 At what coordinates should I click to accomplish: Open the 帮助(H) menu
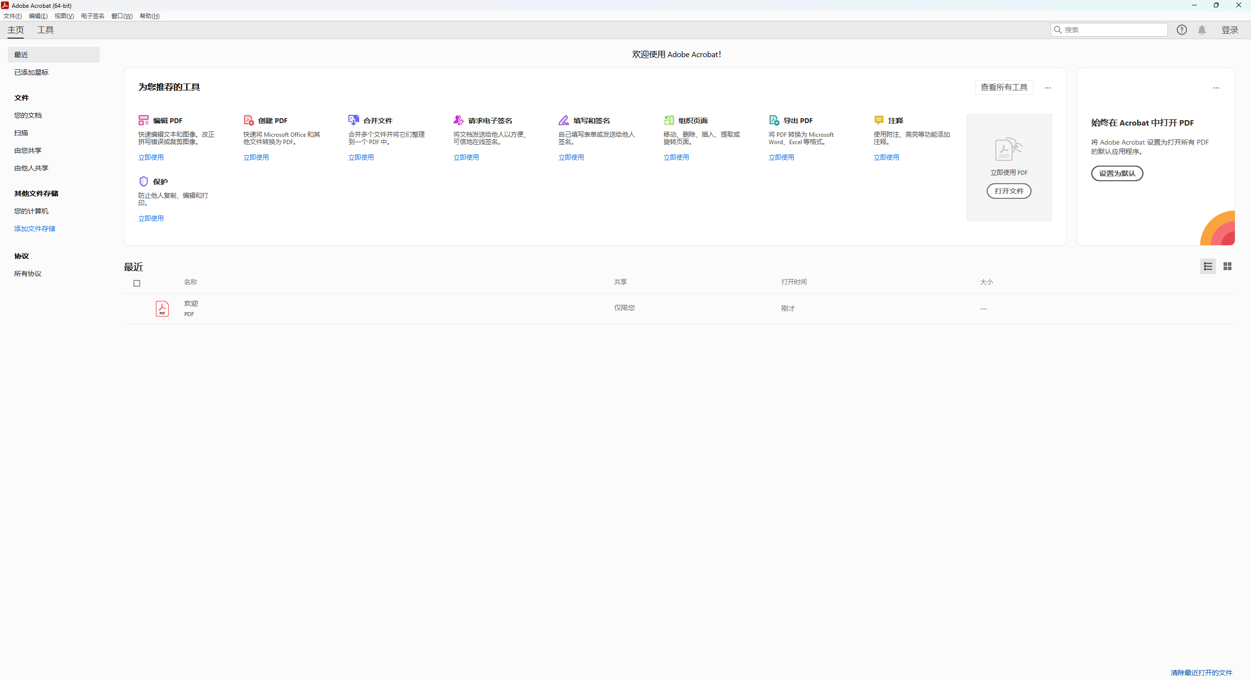click(x=150, y=16)
